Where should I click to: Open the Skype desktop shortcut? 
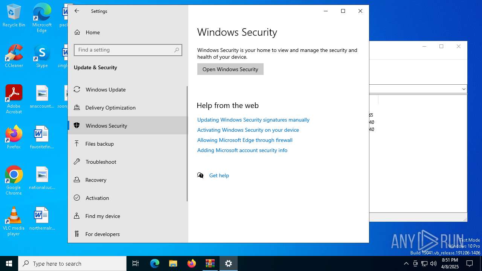(42, 56)
